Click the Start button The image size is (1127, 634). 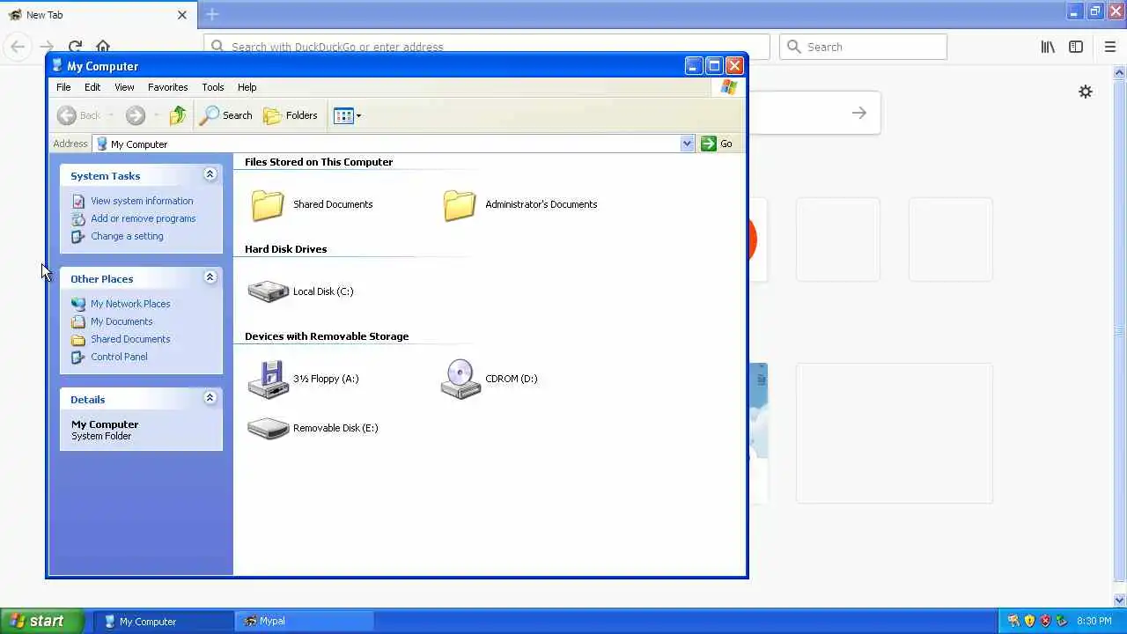(41, 621)
